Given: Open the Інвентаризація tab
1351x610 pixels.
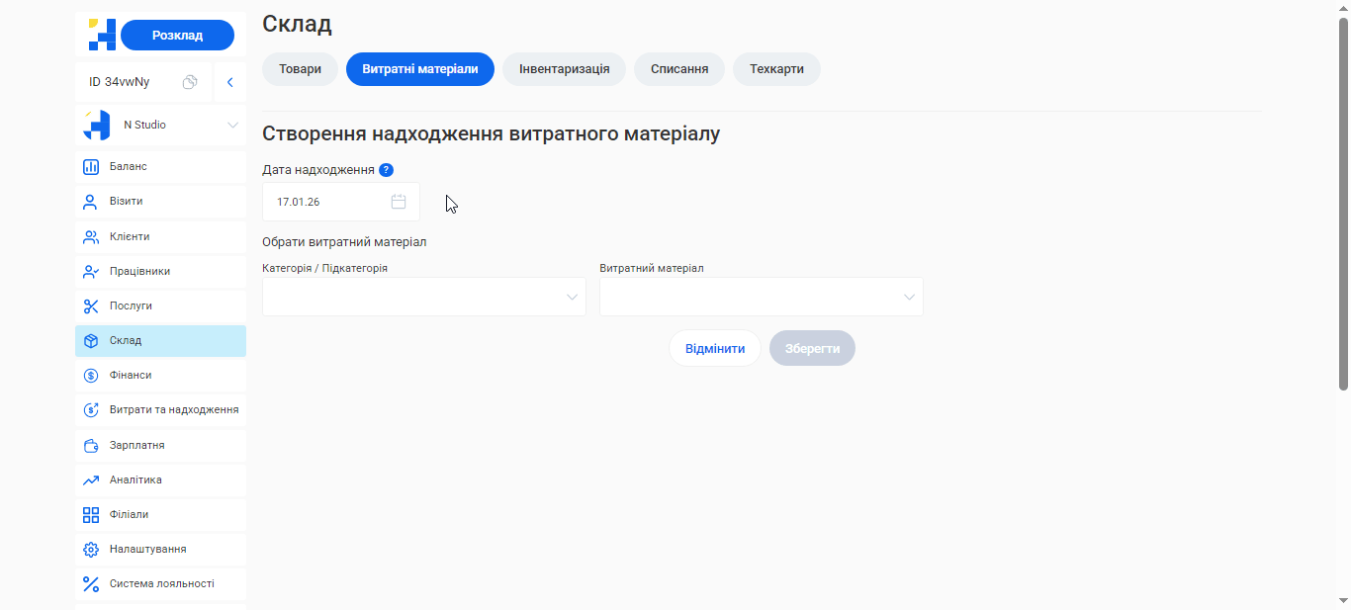Looking at the screenshot, I should coord(564,69).
